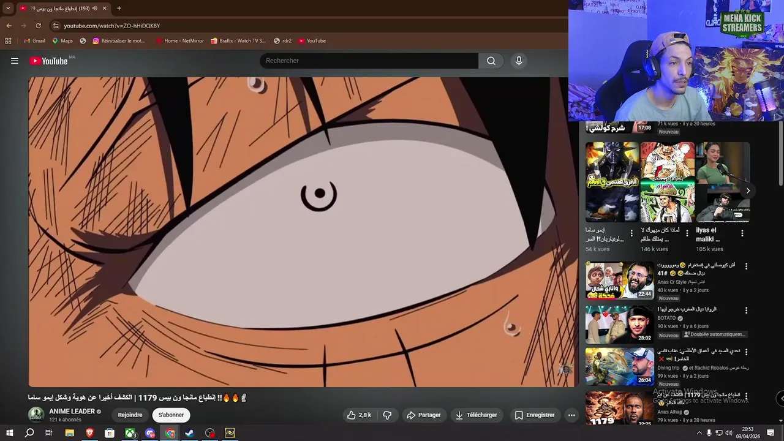
Task: Like the video with thumbs up
Action: [x=360, y=415]
